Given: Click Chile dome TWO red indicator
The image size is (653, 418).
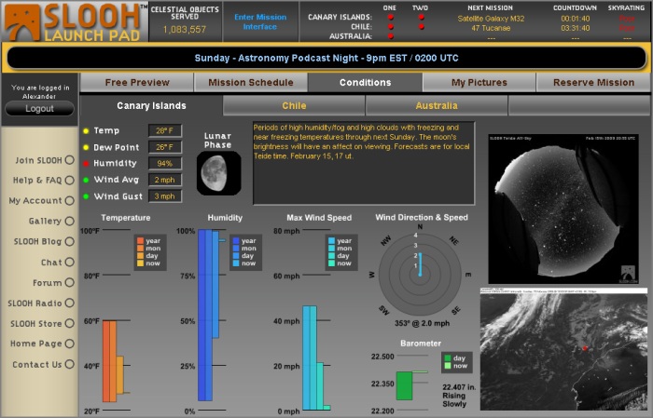Looking at the screenshot, I should pos(421,27).
